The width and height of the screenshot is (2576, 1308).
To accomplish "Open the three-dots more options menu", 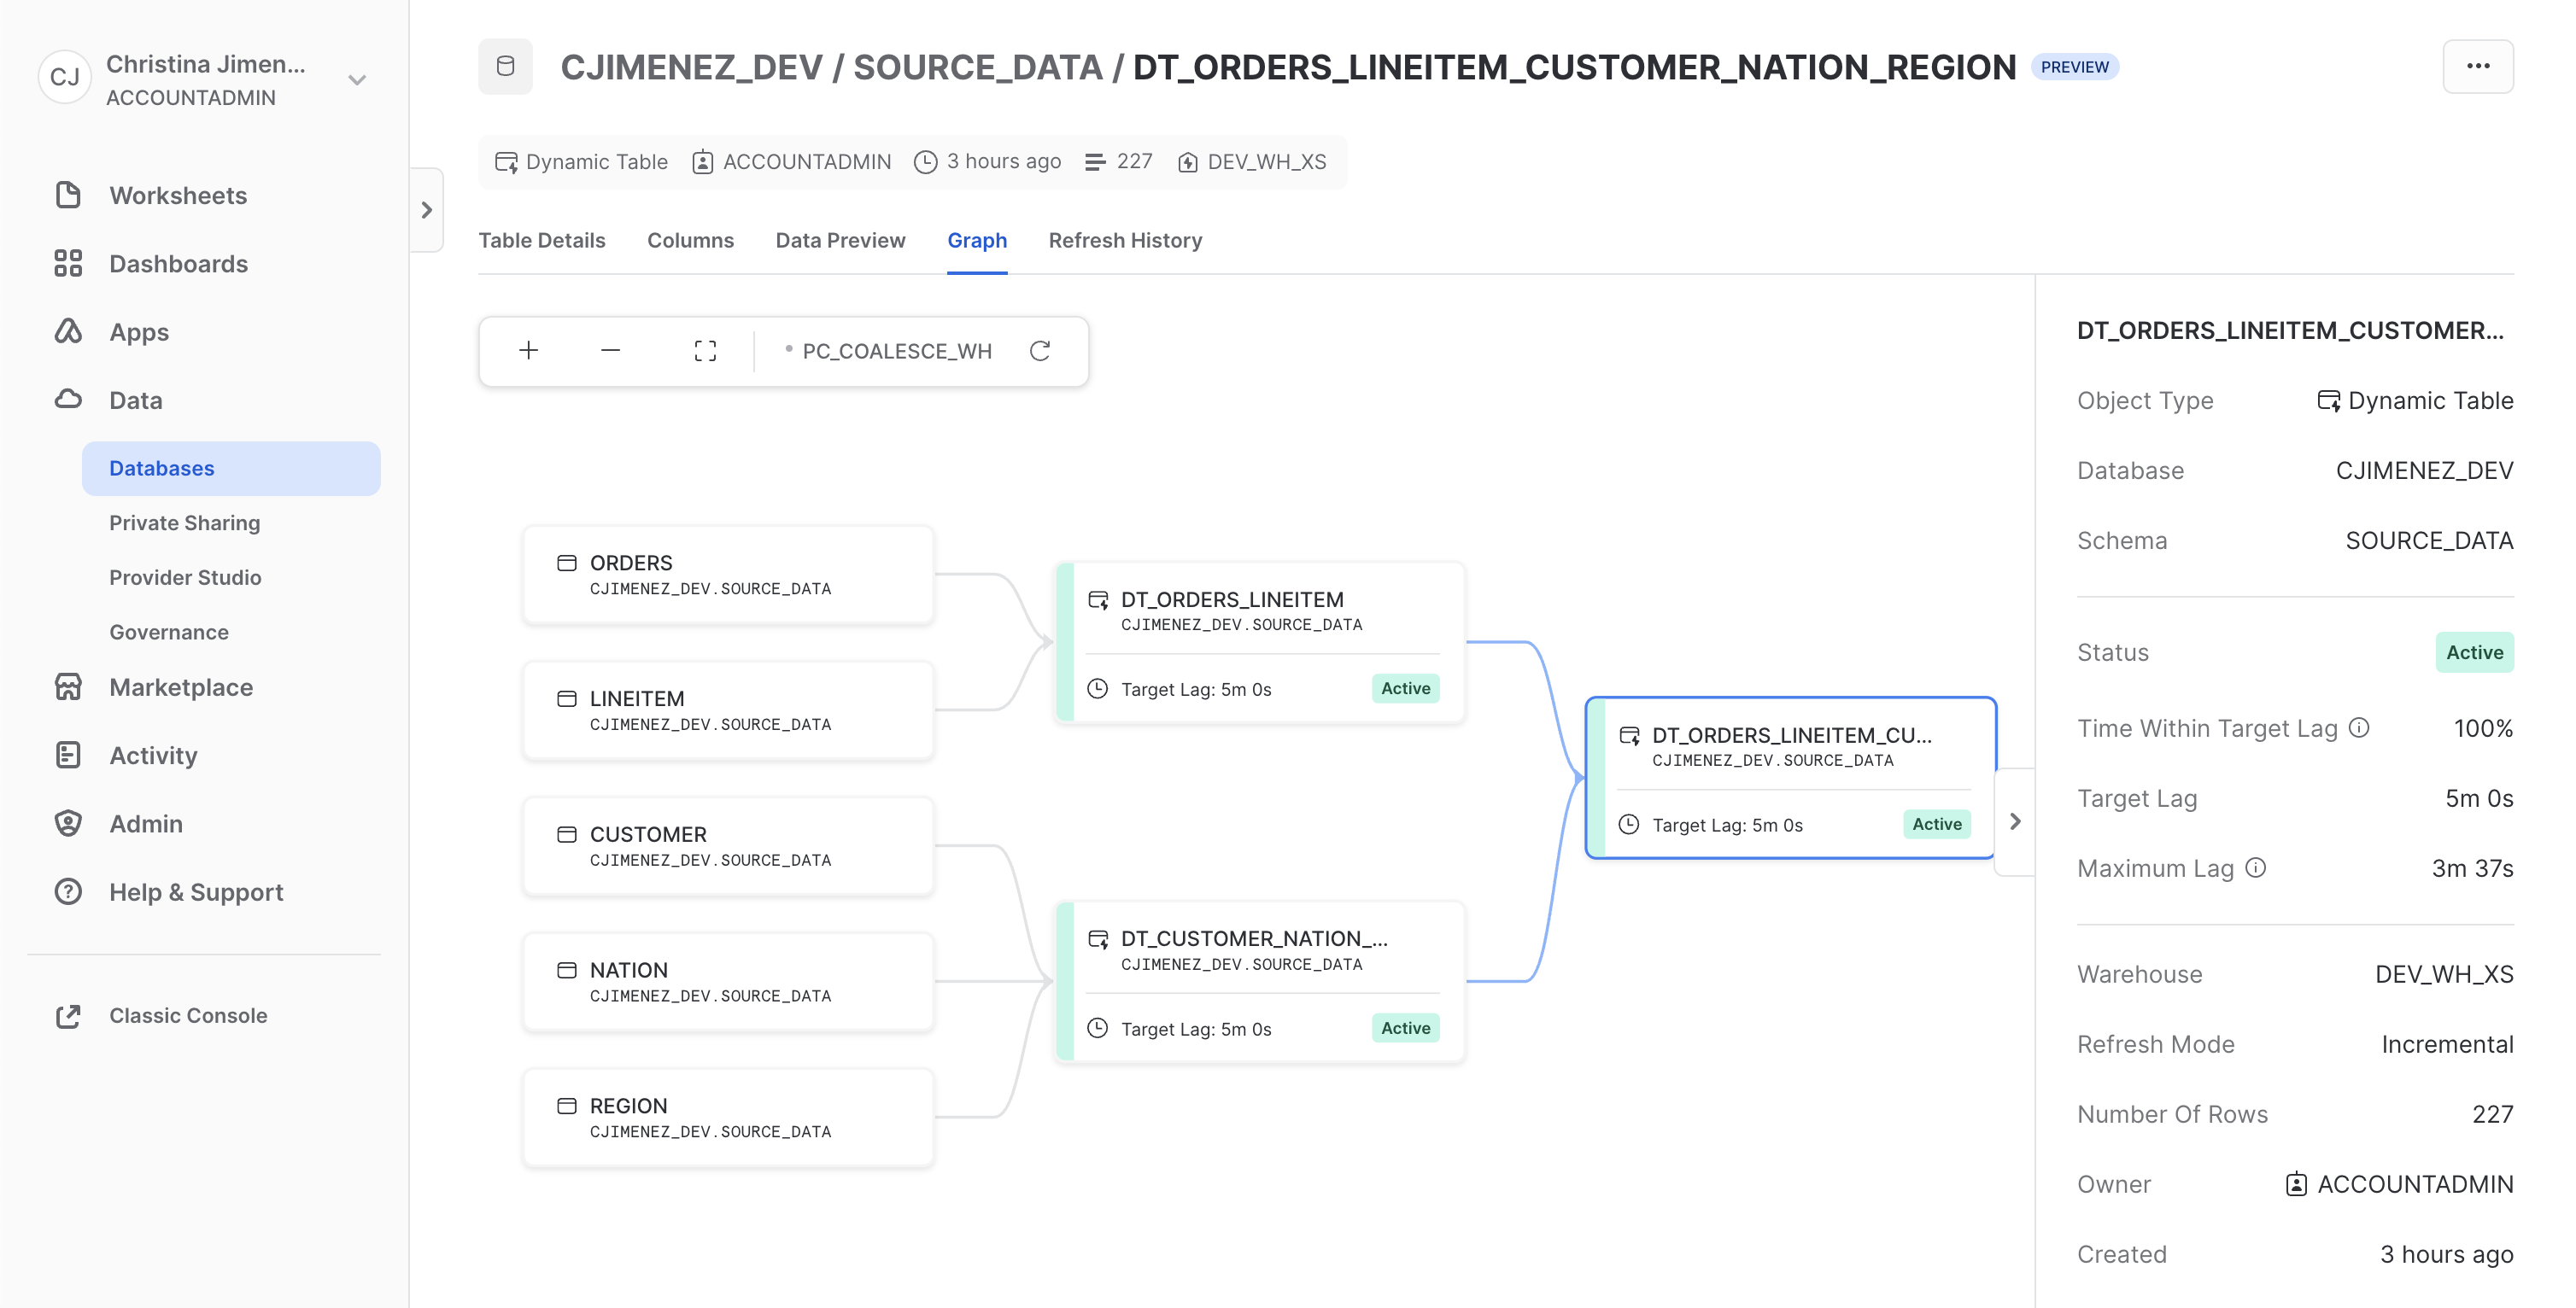I will 2477,67.
